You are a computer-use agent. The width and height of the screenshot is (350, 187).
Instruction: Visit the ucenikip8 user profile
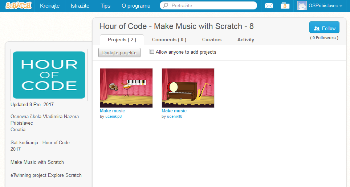pos(113,116)
